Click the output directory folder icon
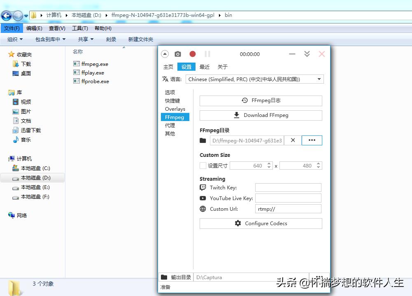This screenshot has width=412, height=296. pyautogui.click(x=164, y=277)
